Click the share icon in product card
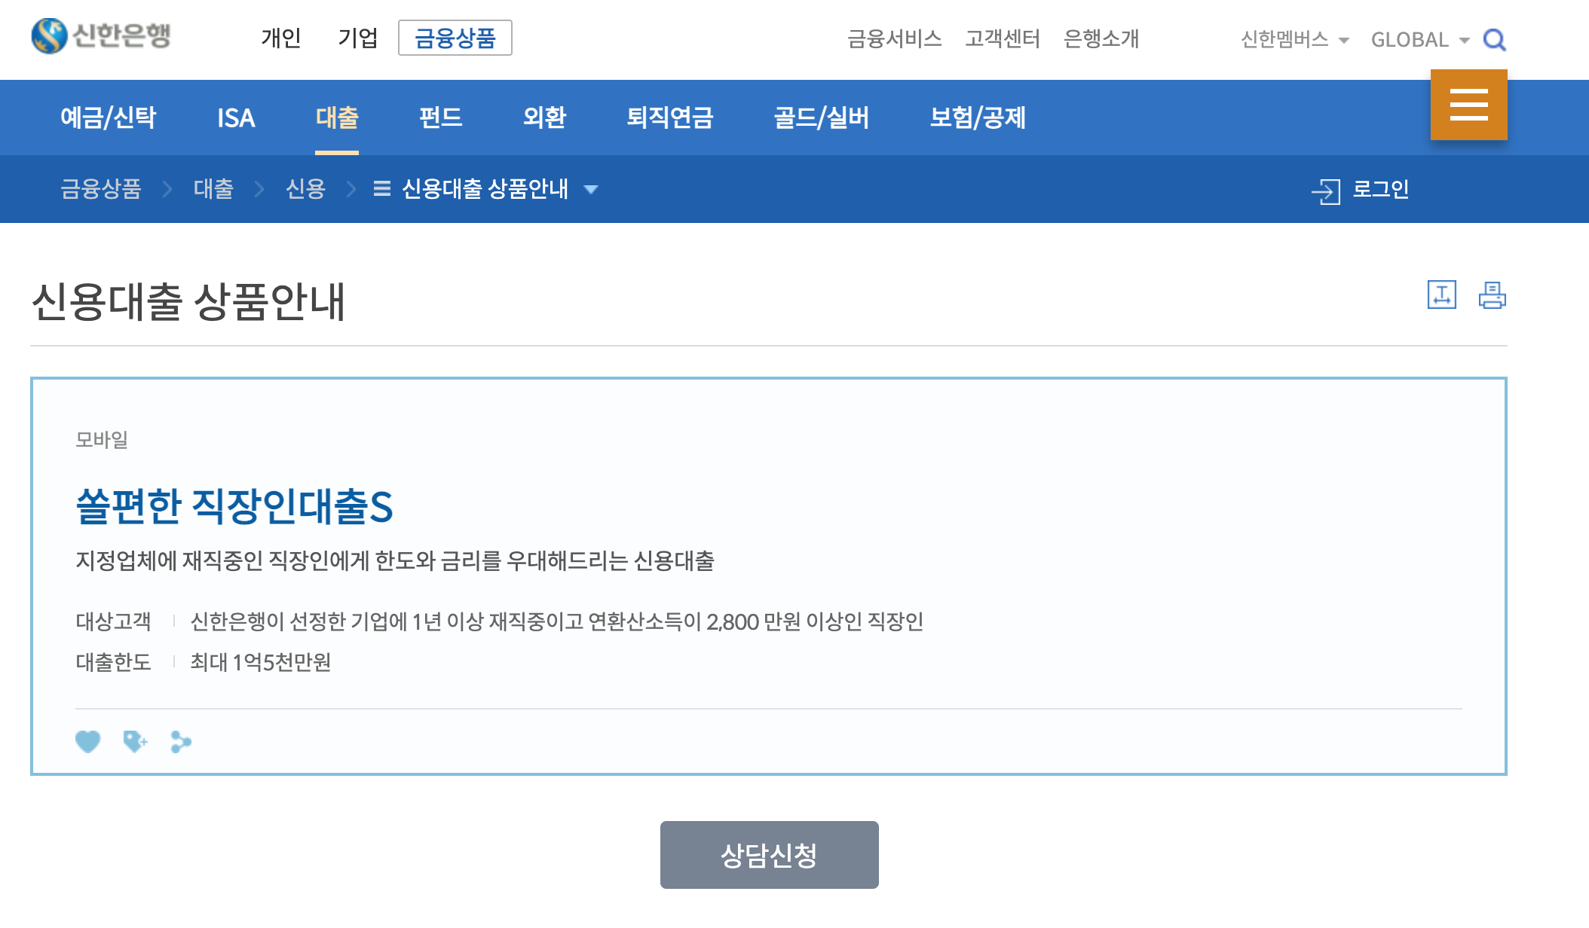1589x928 pixels. point(181,742)
